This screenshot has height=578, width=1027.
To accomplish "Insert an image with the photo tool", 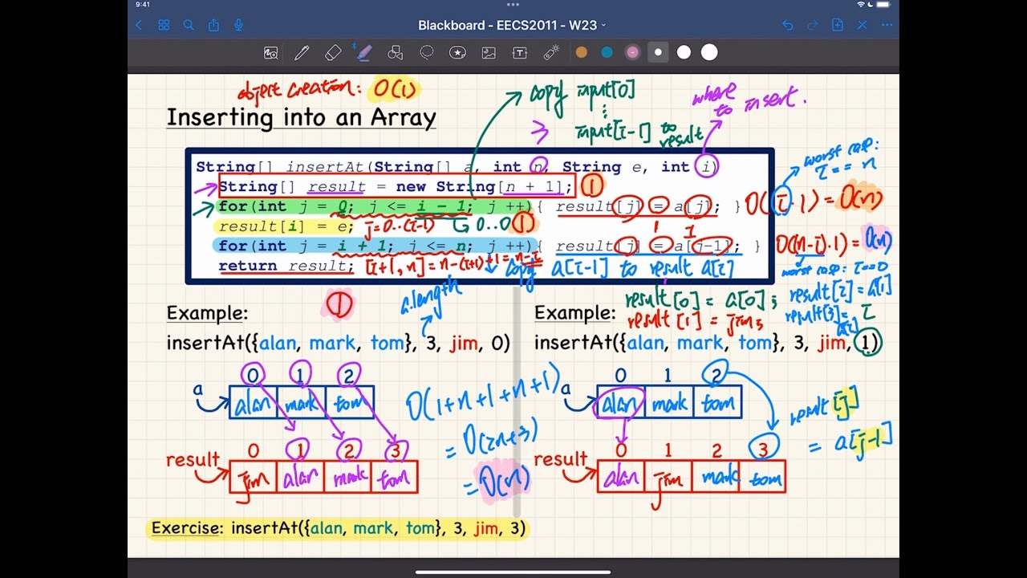I will pos(489,53).
